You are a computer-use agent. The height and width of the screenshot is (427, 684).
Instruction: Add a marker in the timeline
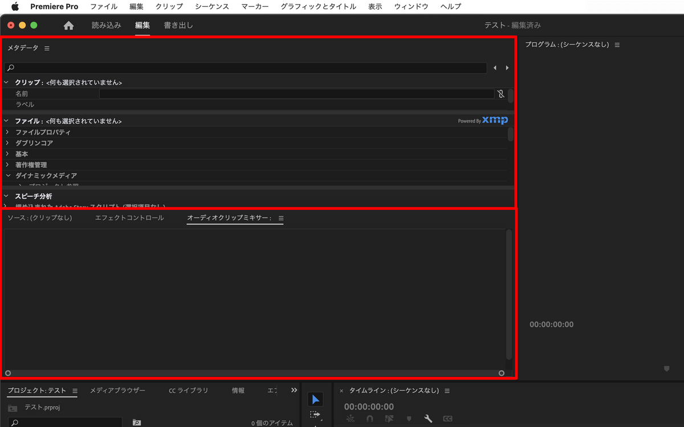click(x=409, y=418)
